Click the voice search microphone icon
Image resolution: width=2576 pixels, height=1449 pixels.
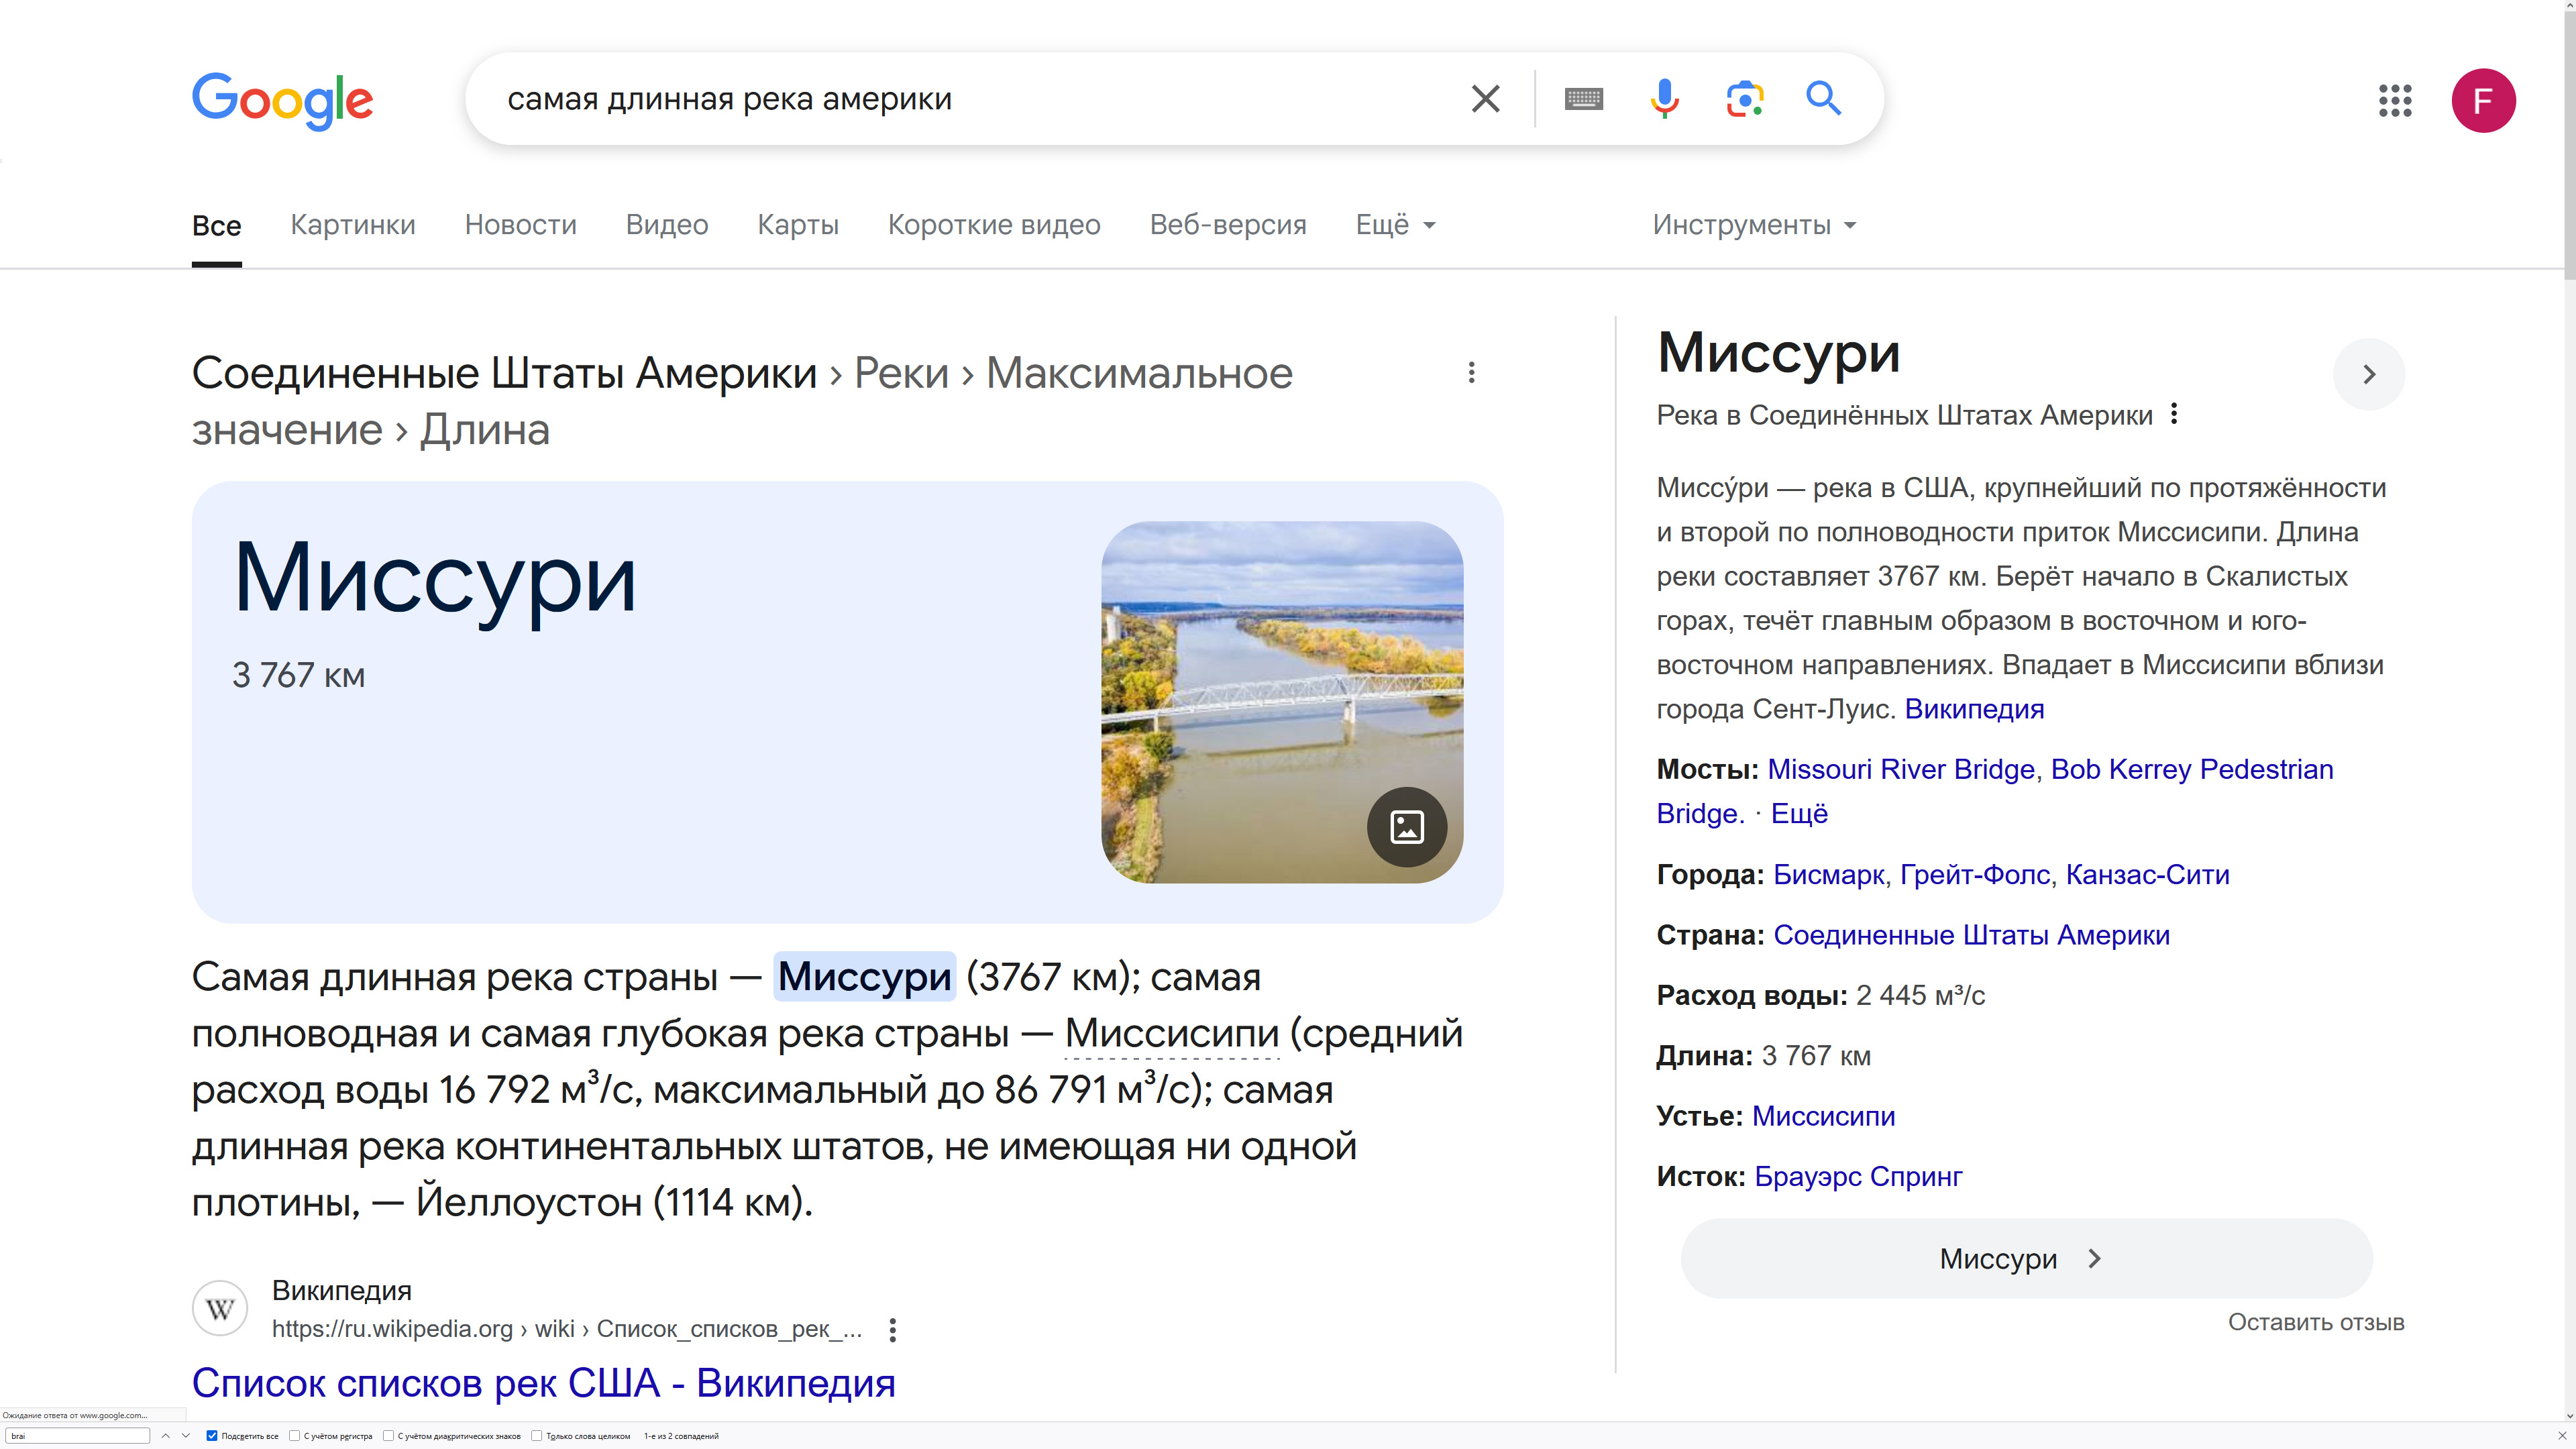(x=1664, y=99)
